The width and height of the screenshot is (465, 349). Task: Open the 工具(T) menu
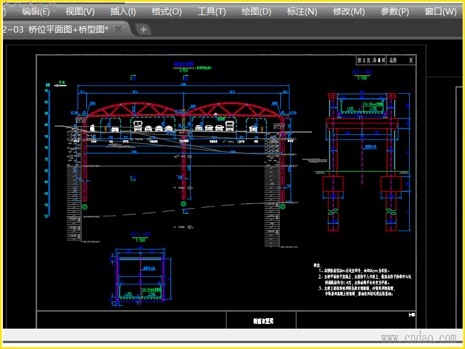pyautogui.click(x=212, y=12)
